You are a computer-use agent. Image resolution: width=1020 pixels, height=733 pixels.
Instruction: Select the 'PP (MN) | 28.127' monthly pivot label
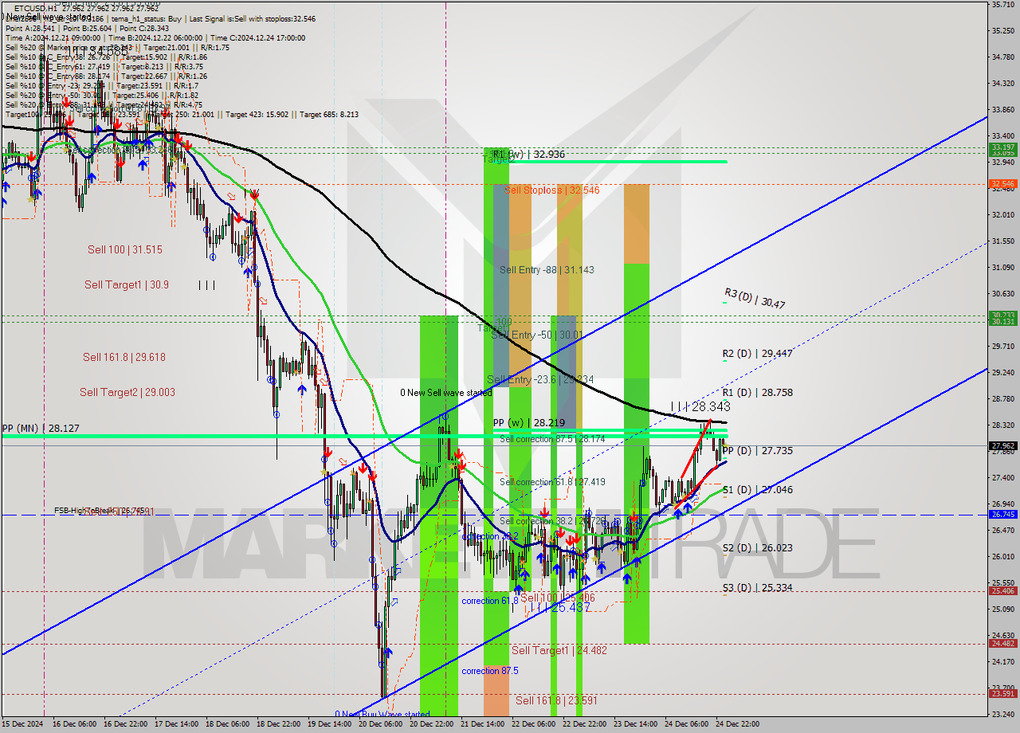click(41, 428)
